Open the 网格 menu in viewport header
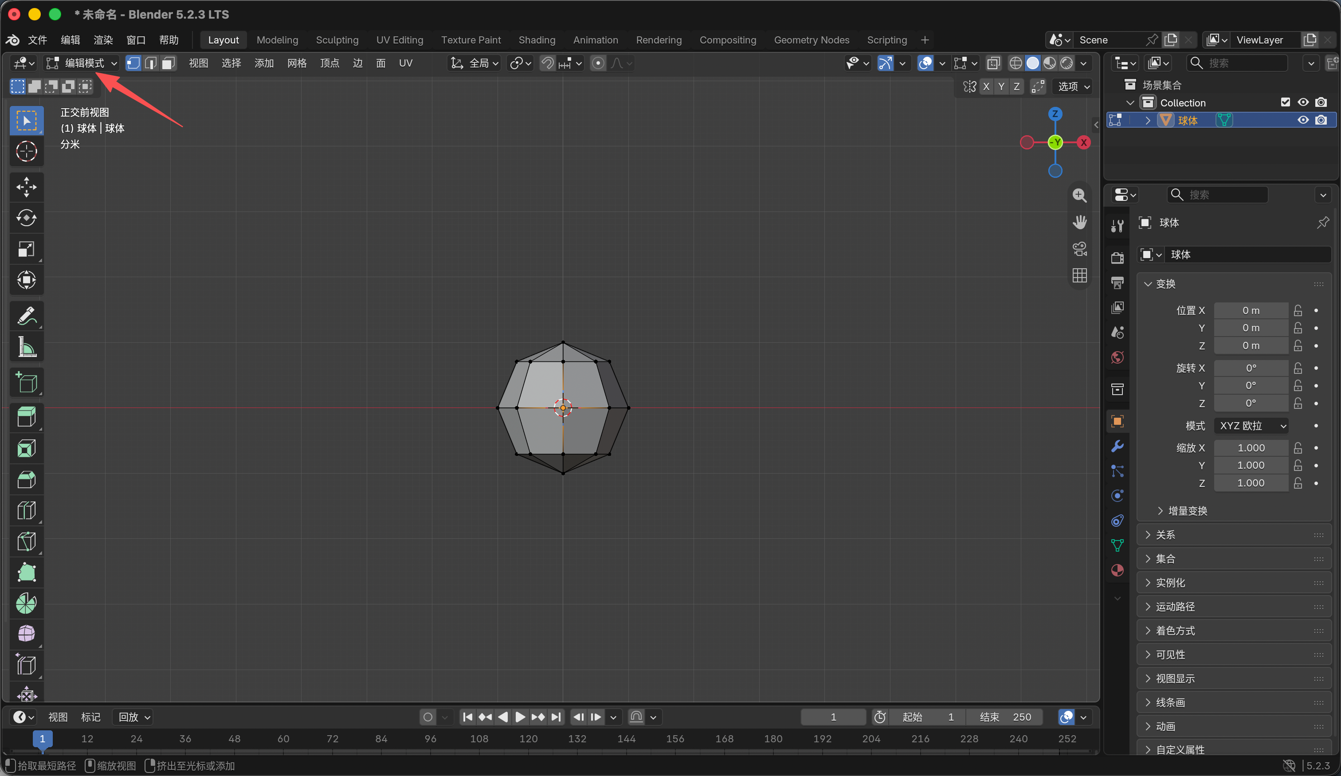 (x=296, y=63)
